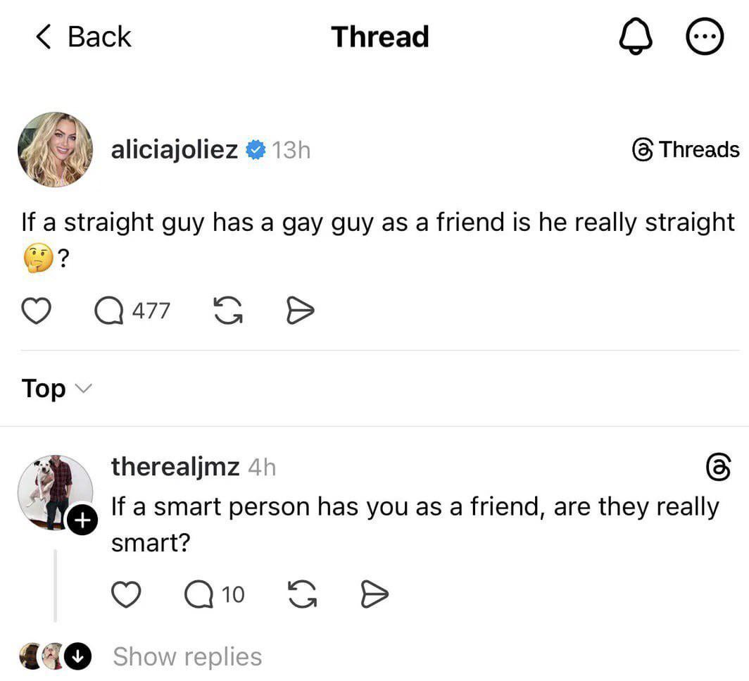Share therealjmz's reply via send icon

[374, 595]
